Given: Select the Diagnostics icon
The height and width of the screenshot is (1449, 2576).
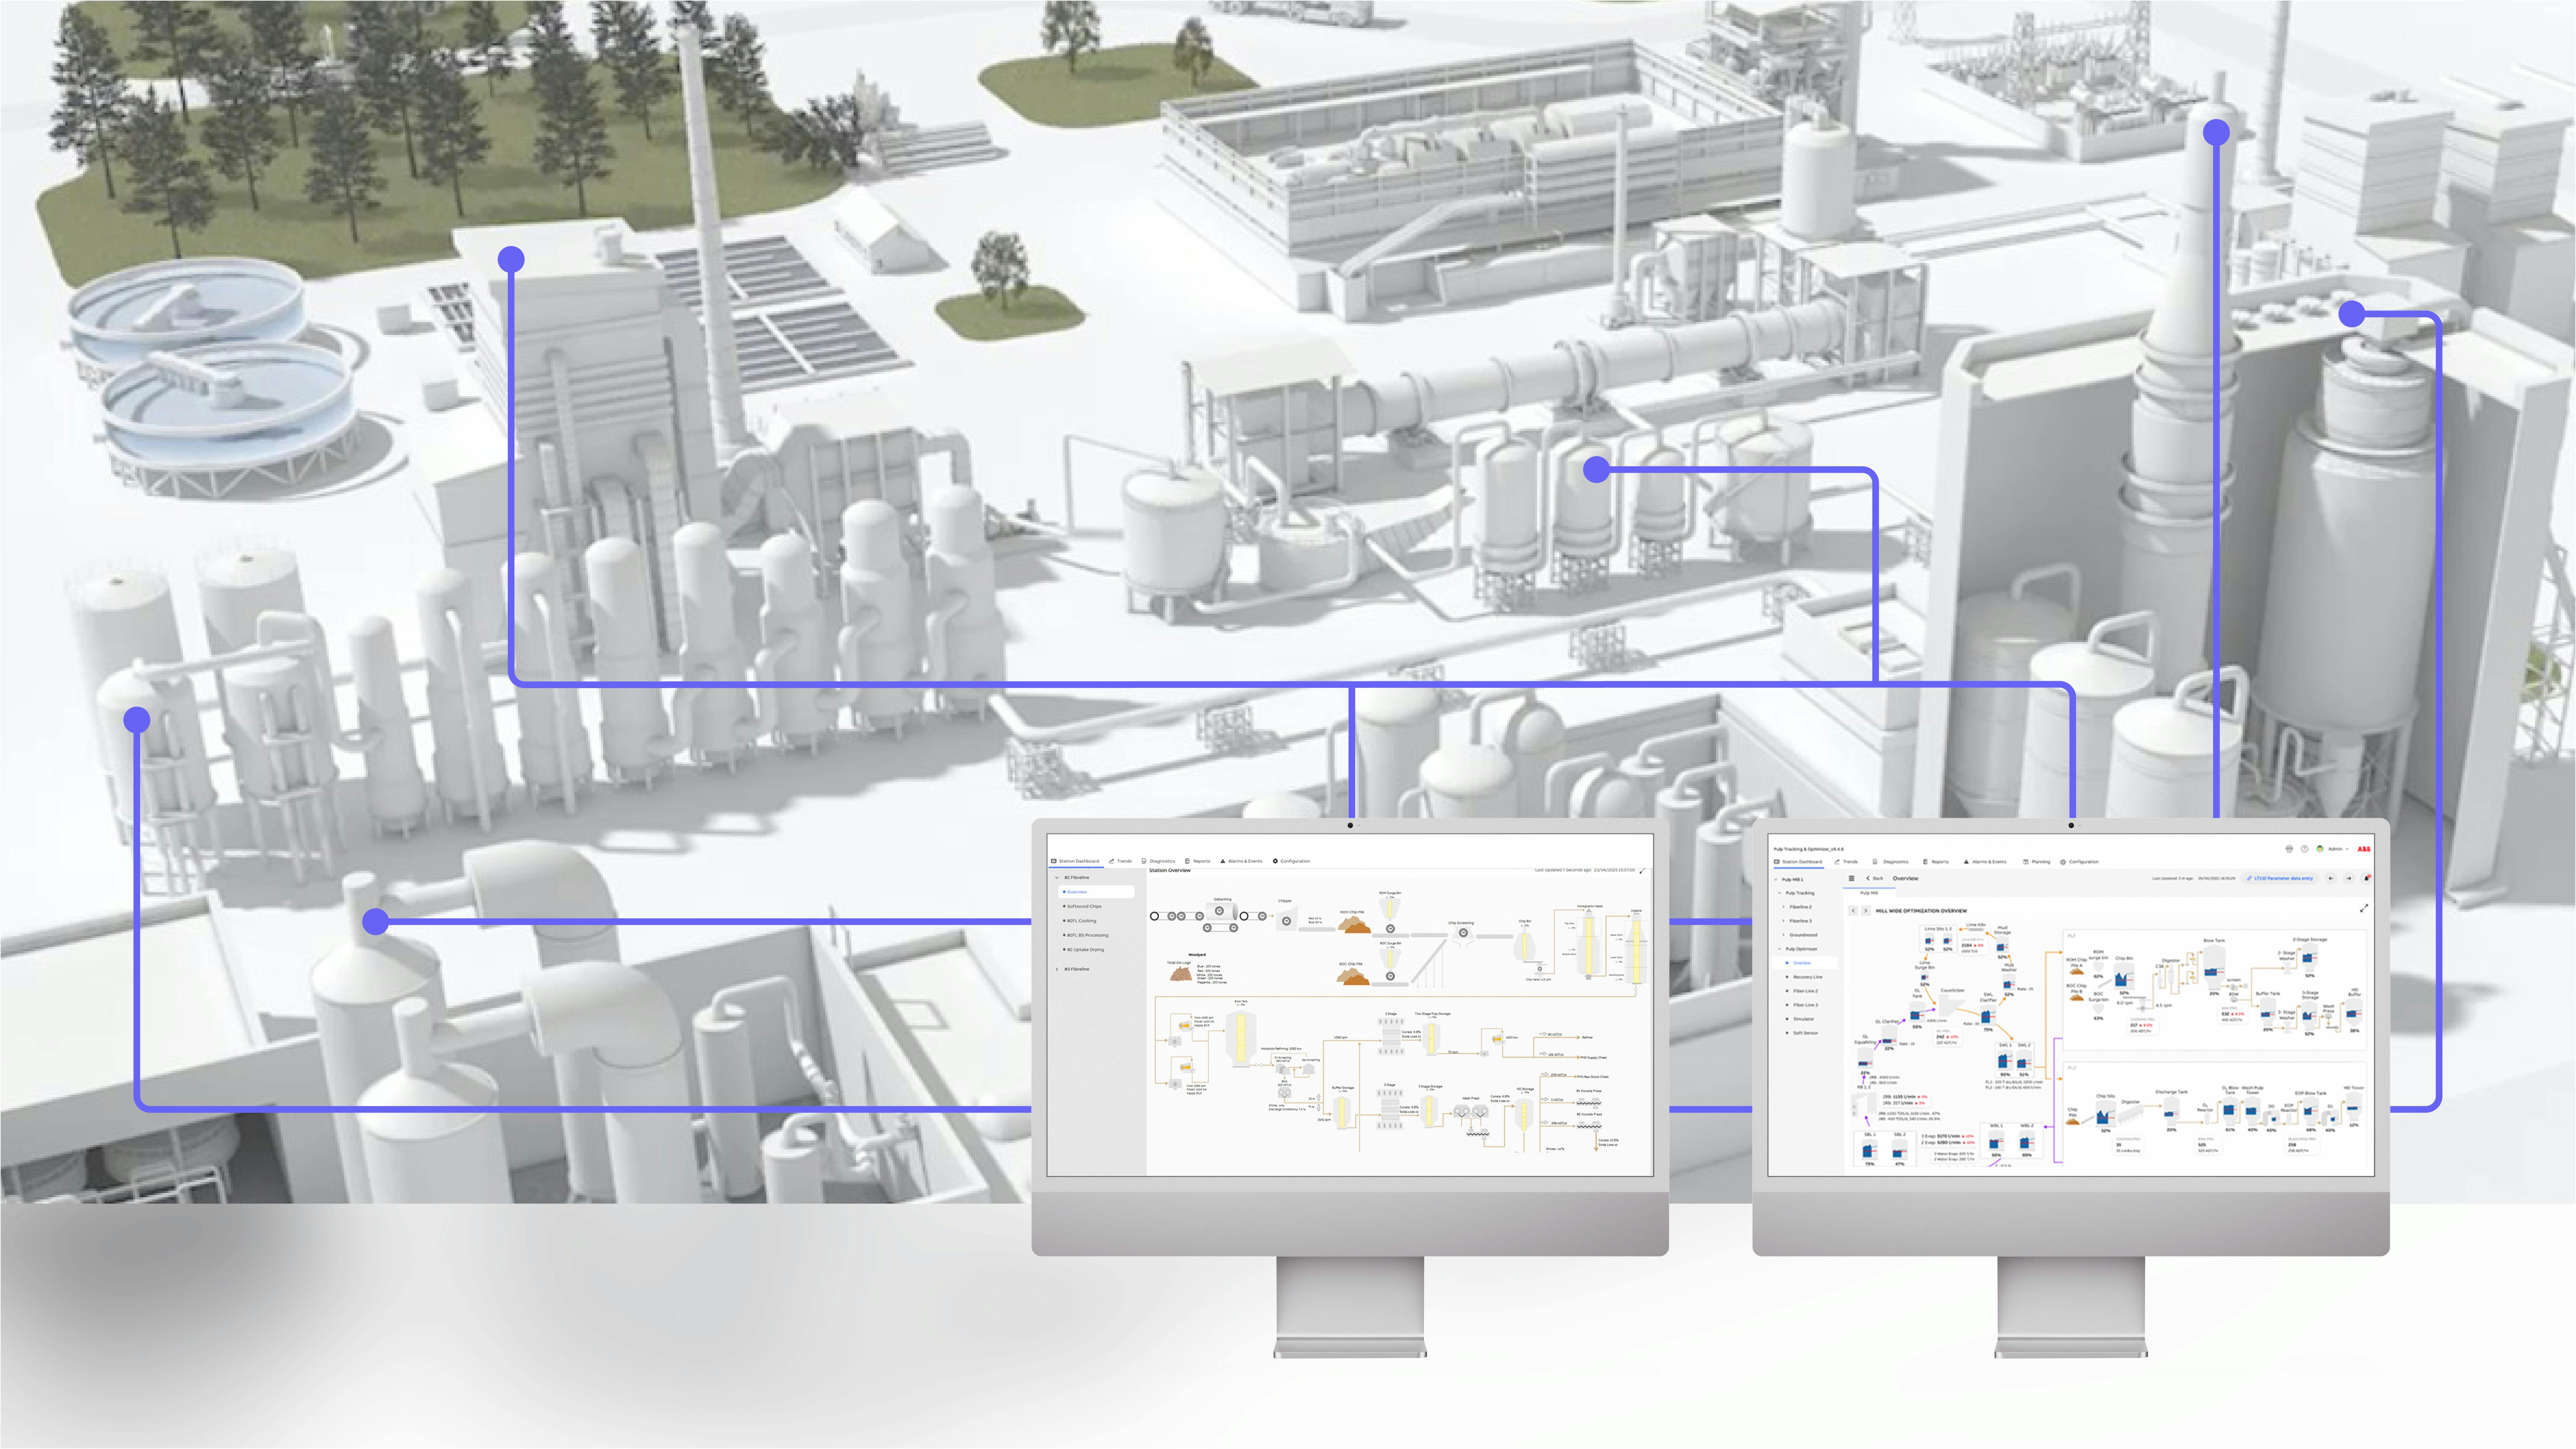Looking at the screenshot, I should (1144, 861).
